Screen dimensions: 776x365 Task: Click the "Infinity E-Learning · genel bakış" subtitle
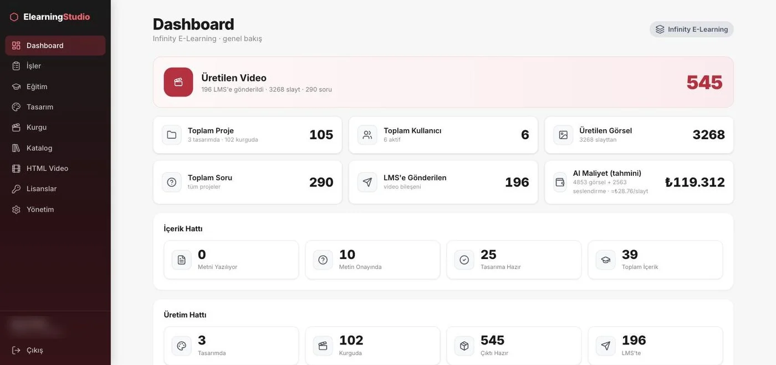tap(207, 39)
